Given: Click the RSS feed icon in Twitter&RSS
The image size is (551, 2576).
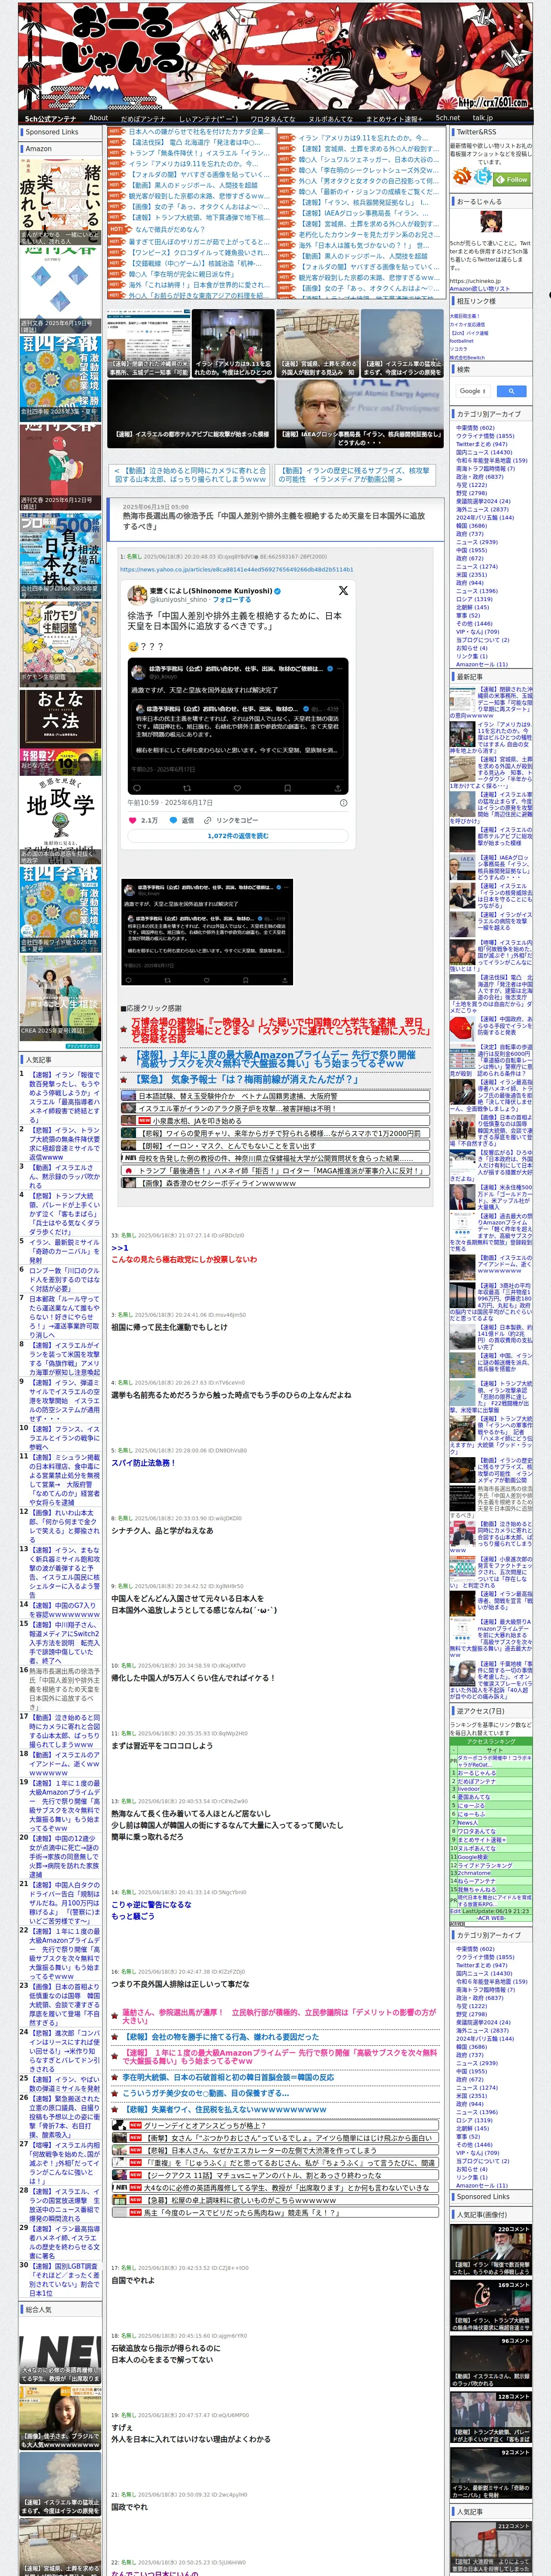Looking at the screenshot, I should (x=463, y=176).
